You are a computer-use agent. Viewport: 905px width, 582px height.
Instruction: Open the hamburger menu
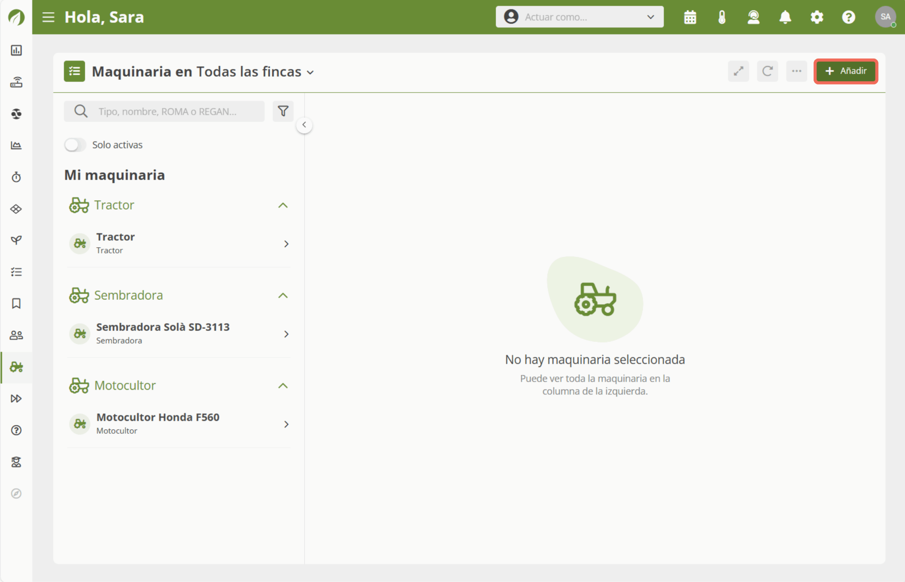coord(48,17)
